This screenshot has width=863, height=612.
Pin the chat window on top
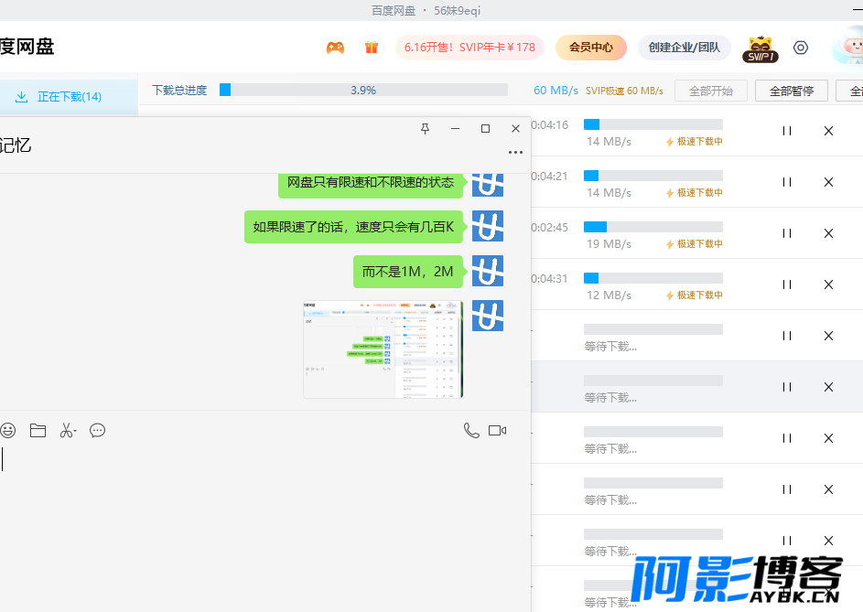(425, 129)
